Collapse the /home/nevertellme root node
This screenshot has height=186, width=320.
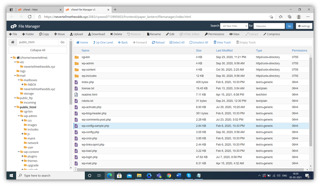click(x=11, y=58)
